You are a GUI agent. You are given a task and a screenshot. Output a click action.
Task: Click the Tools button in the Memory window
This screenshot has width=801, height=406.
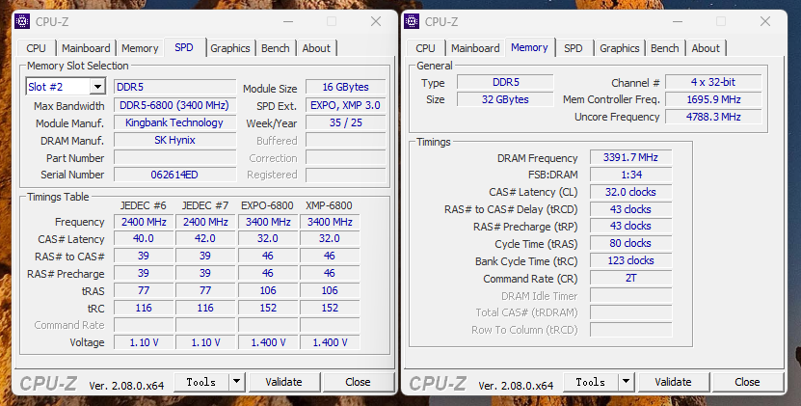tap(591, 382)
